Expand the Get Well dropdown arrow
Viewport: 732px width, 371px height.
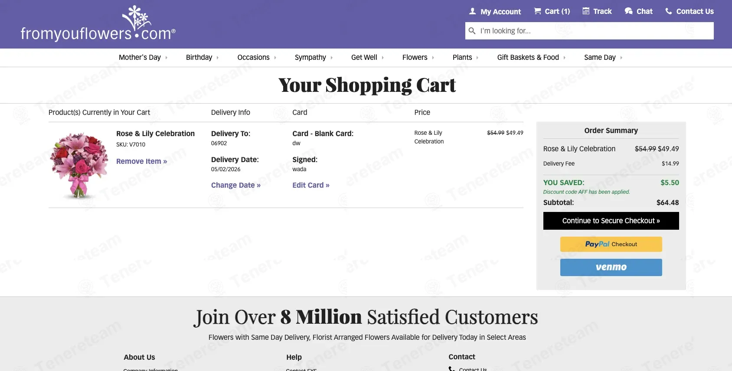tap(383, 58)
